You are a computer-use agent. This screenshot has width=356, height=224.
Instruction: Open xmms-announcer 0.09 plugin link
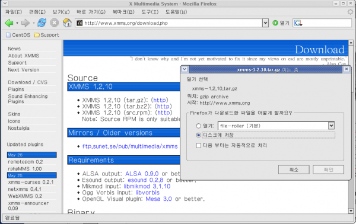[x=28, y=206]
